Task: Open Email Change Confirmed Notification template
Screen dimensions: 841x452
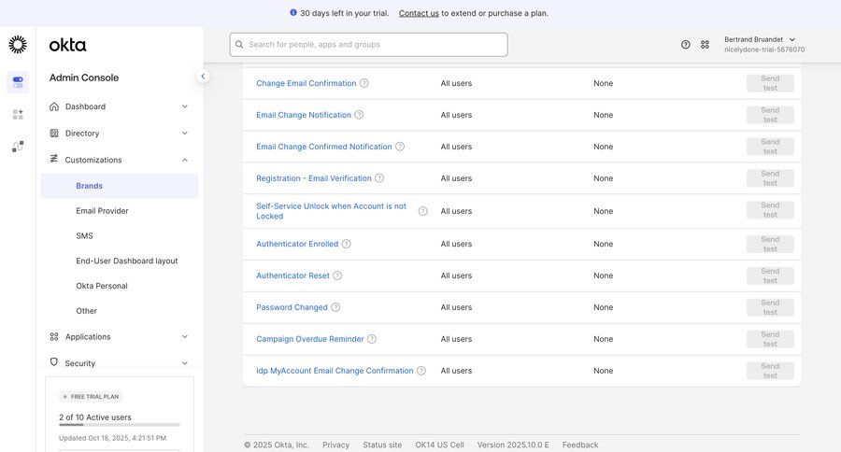Action: coord(324,147)
